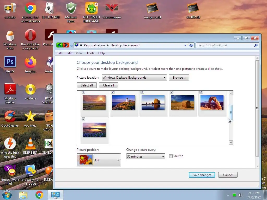Click the search magnifier icon
Viewport: 267px width, 200px height.
click(256, 45)
